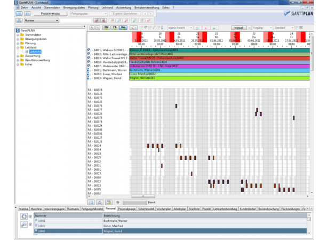The height and width of the screenshot is (240, 328).
Task: Open the Vorgang dropdown
Action: 262,28
